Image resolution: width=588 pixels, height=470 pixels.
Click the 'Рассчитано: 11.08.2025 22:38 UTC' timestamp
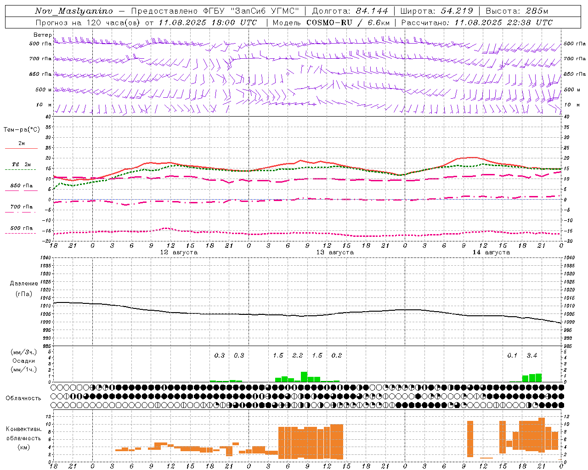[x=477, y=22]
